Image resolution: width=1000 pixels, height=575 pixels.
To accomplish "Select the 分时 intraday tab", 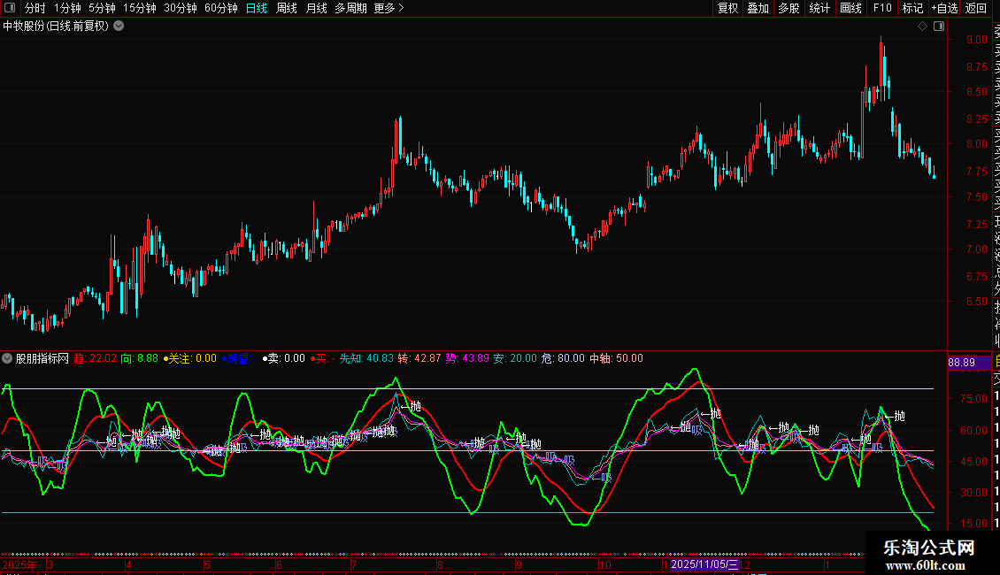I will tap(35, 8).
